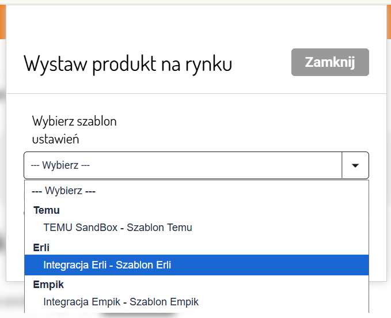391x318 pixels.
Task: Click the Temu group header in list
Action: (x=47, y=210)
